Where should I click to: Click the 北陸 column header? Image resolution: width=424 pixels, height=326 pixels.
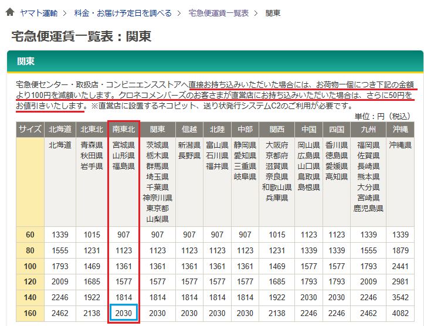[x=217, y=129]
